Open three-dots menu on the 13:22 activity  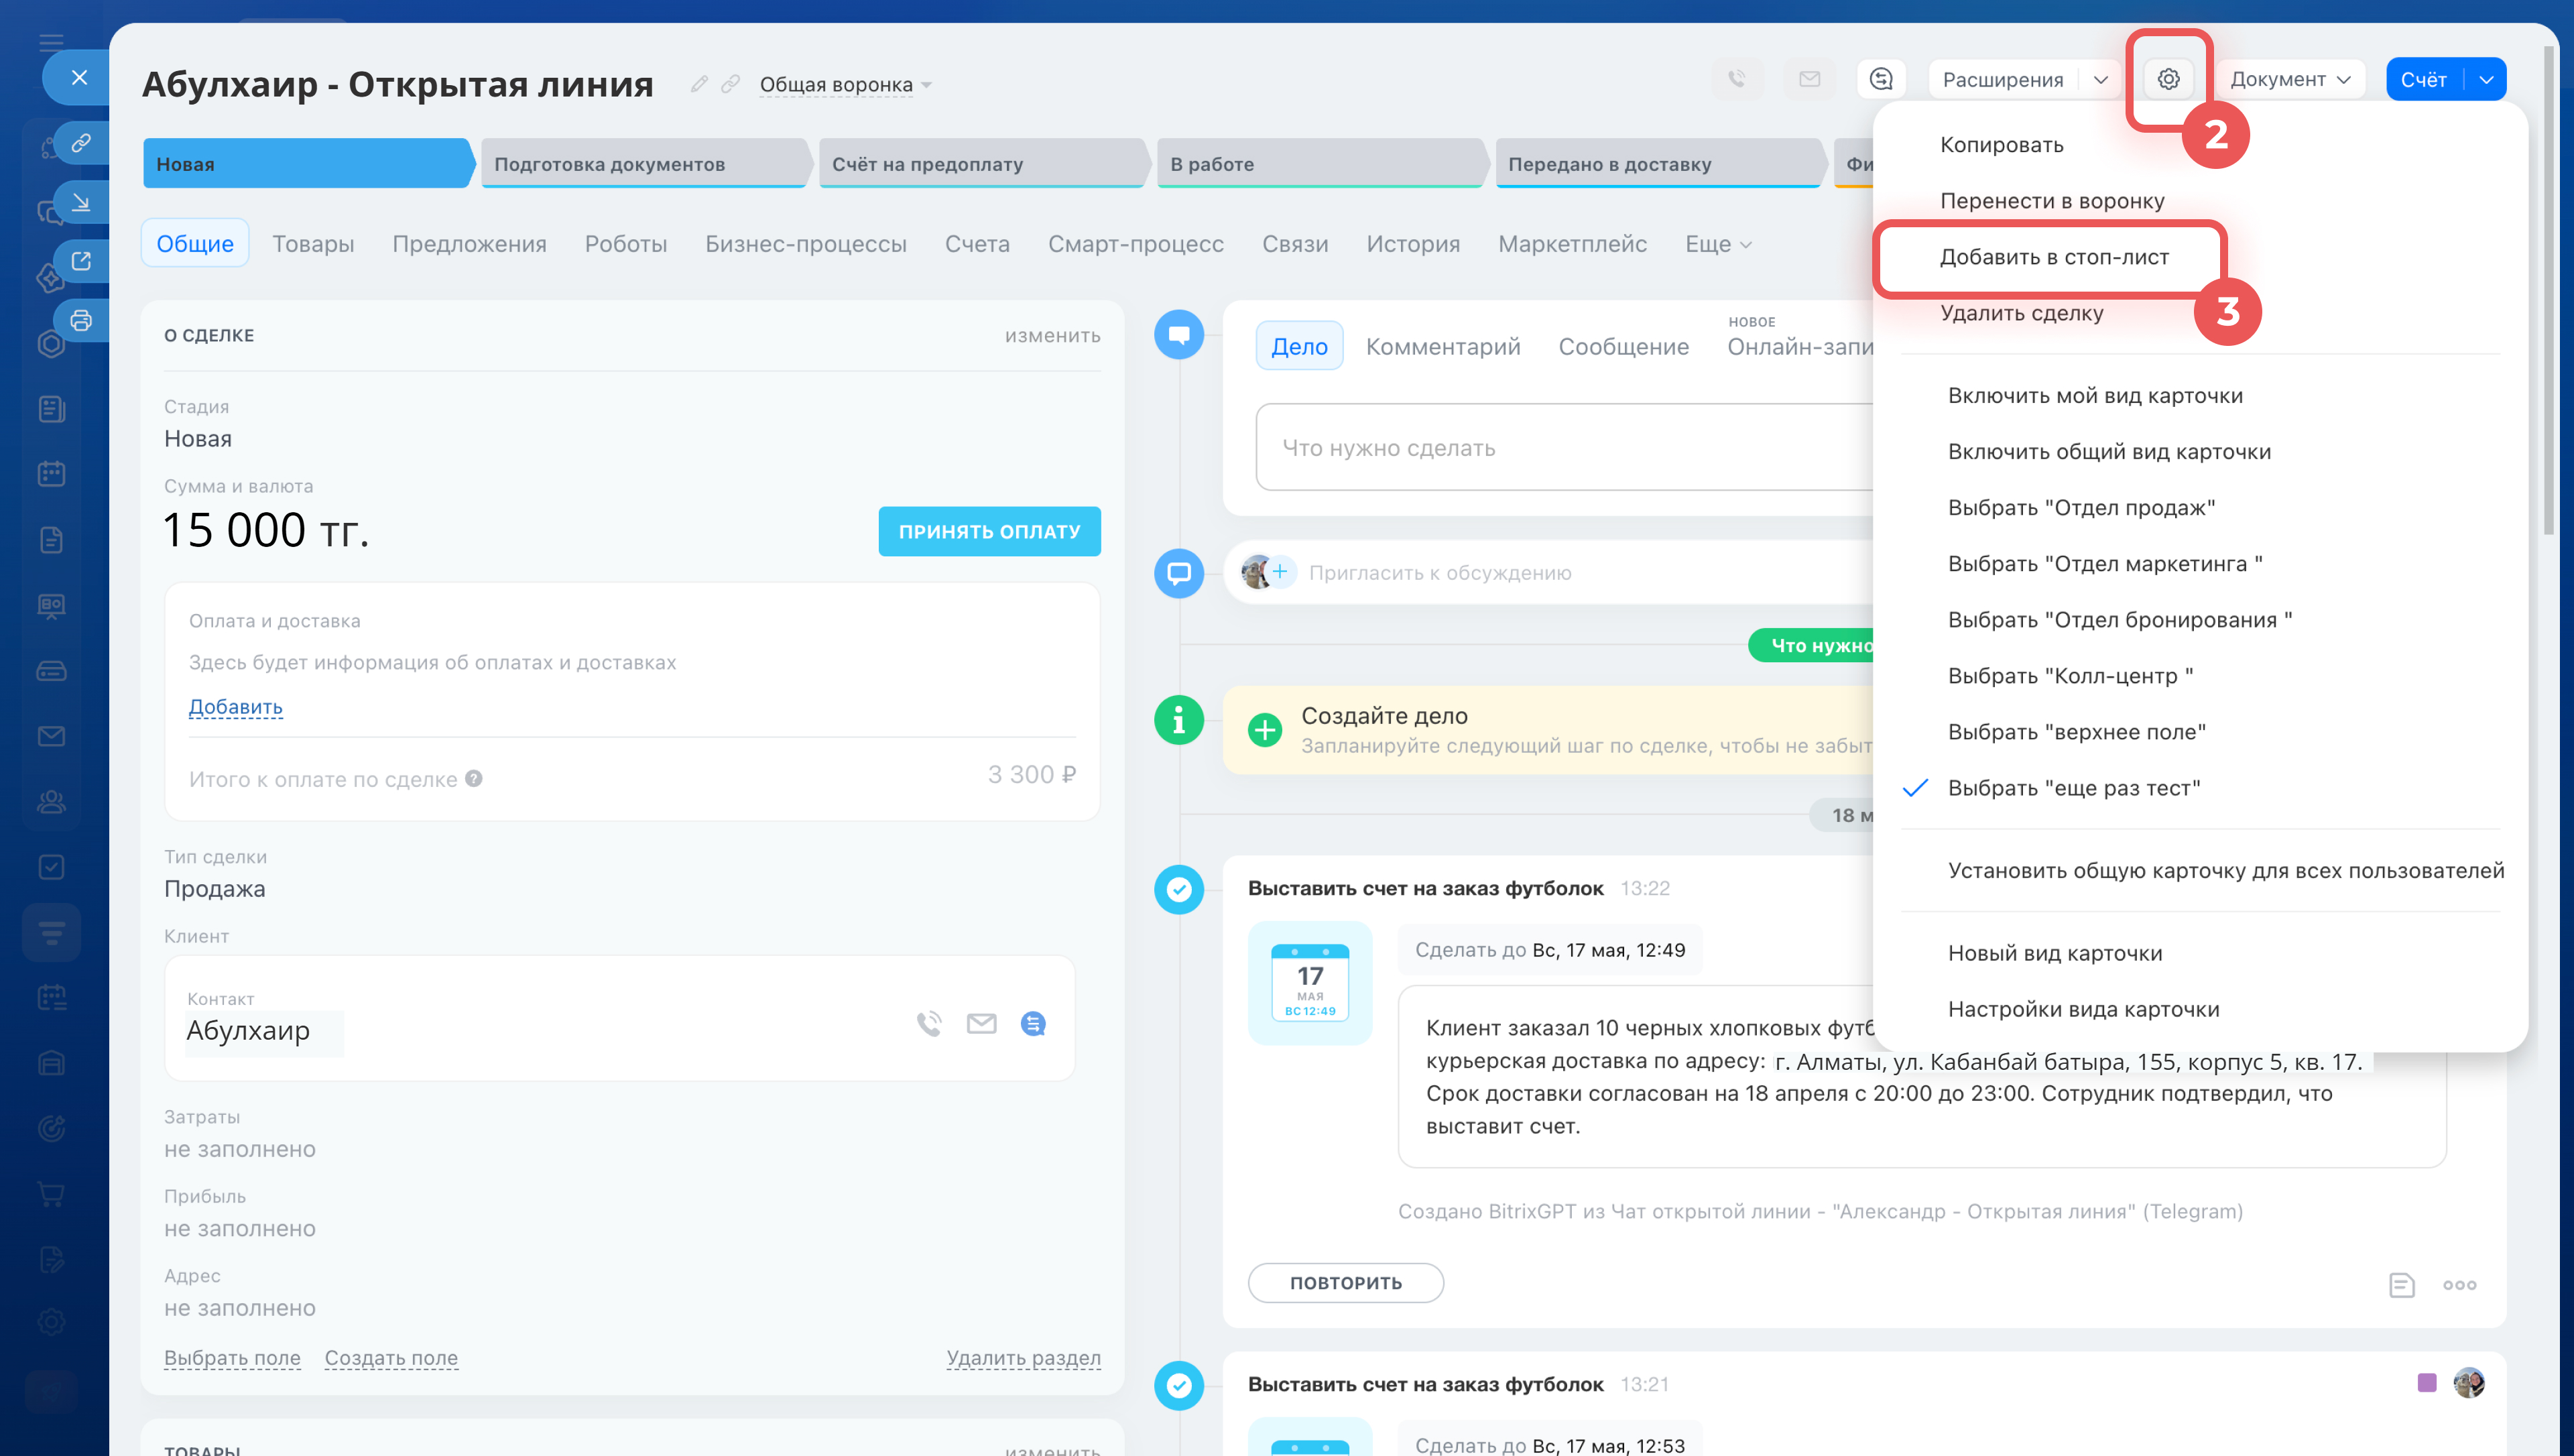click(2460, 1284)
